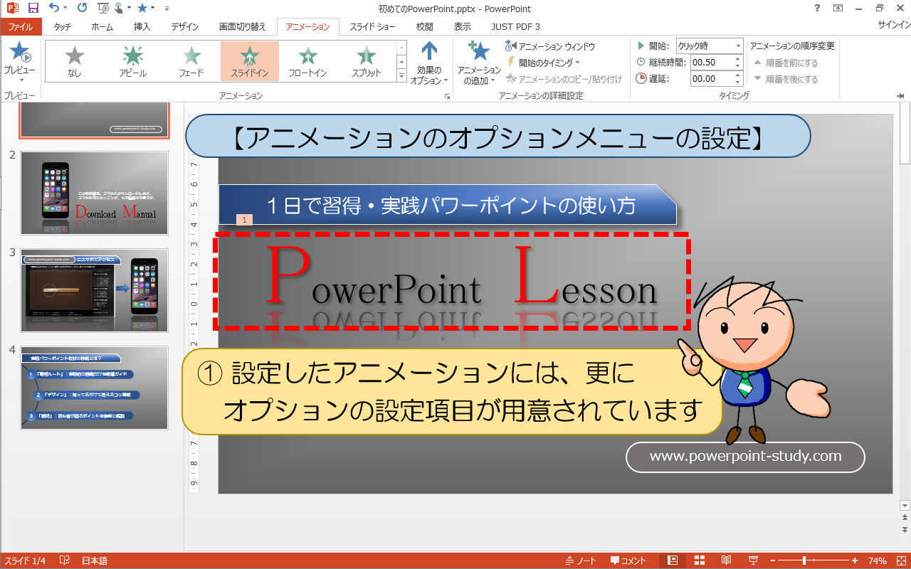This screenshot has height=569, width=911.
Task: Select slide 2 thumbnail Download Manual
Action: 95,193
